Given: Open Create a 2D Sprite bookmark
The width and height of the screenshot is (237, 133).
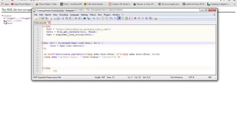Looking at the screenshot, I should click(120, 4).
